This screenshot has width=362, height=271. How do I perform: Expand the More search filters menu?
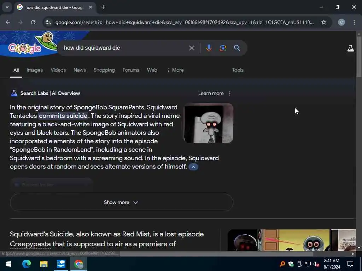(x=175, y=70)
